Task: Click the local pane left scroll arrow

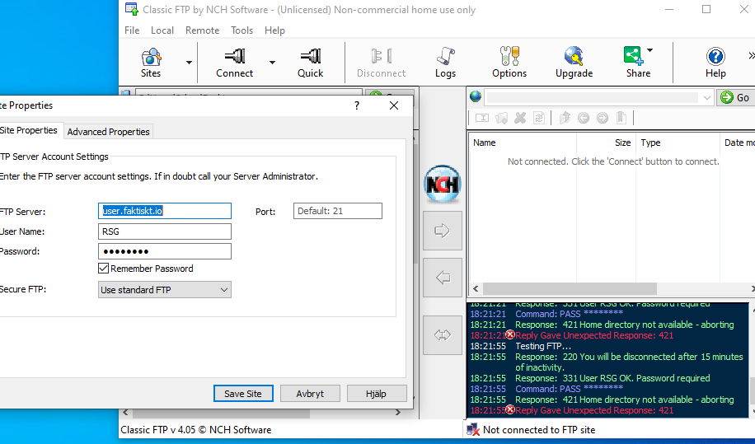Action: click(x=125, y=412)
